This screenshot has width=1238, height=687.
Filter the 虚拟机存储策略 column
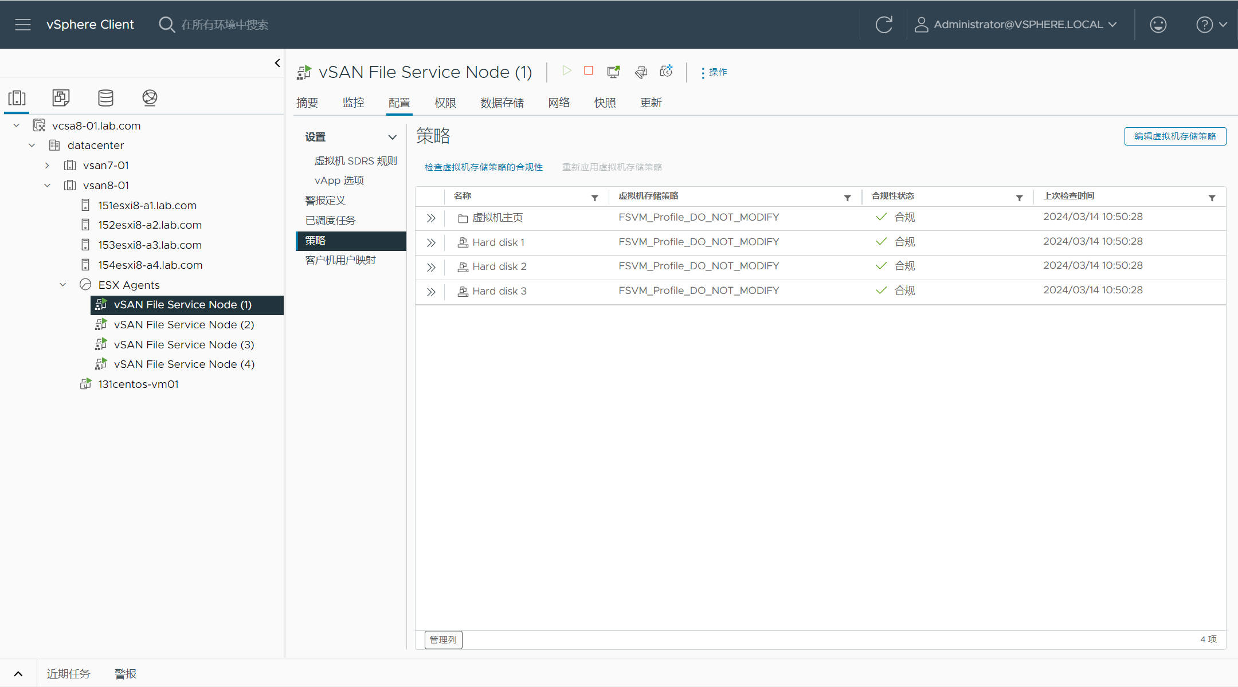point(847,198)
